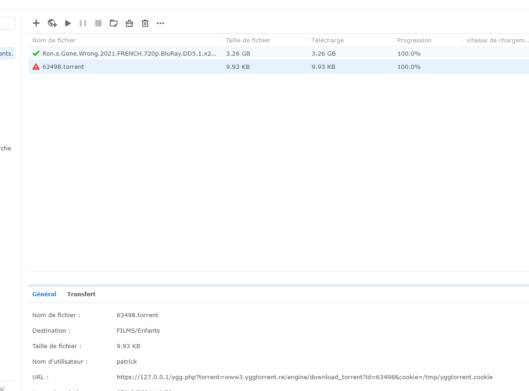
Task: Delete the selected torrent task
Action: pyautogui.click(x=144, y=23)
